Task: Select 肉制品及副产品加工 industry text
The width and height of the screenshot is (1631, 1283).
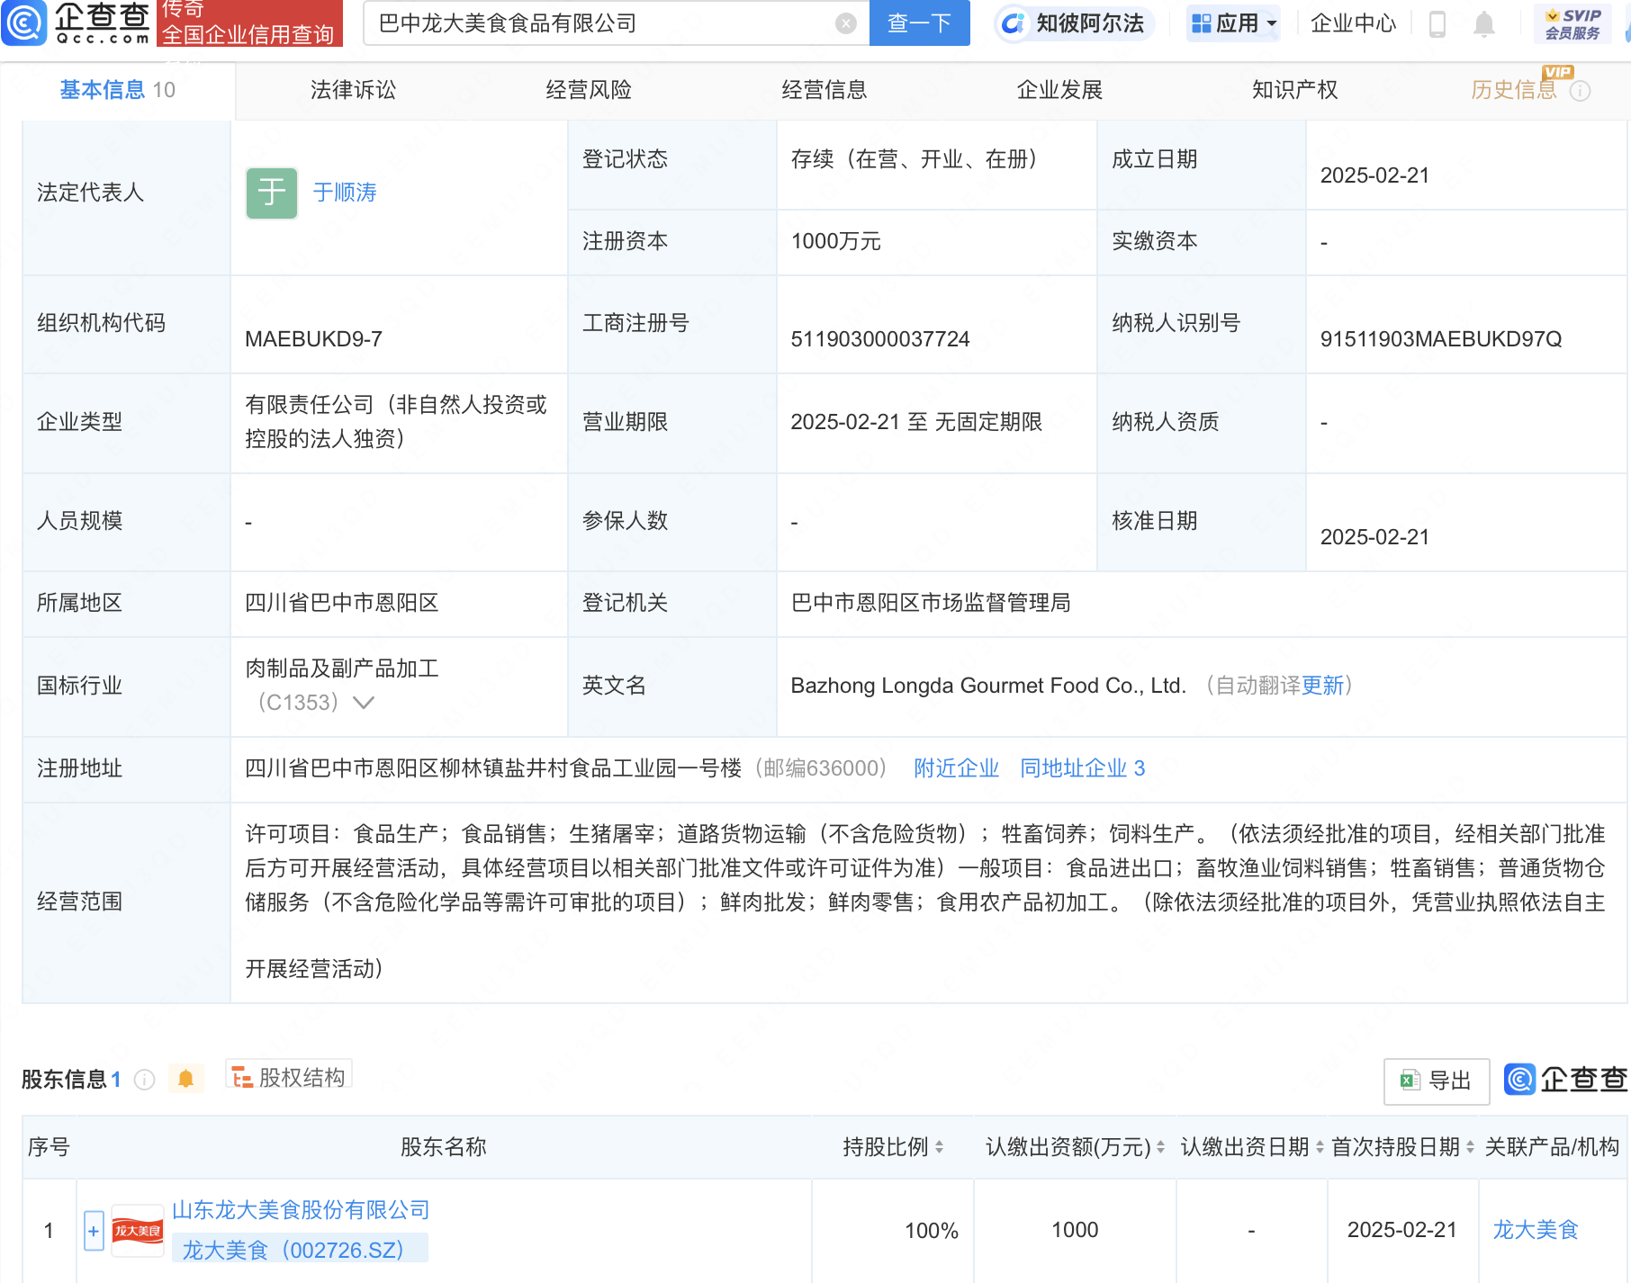Action: pos(342,668)
